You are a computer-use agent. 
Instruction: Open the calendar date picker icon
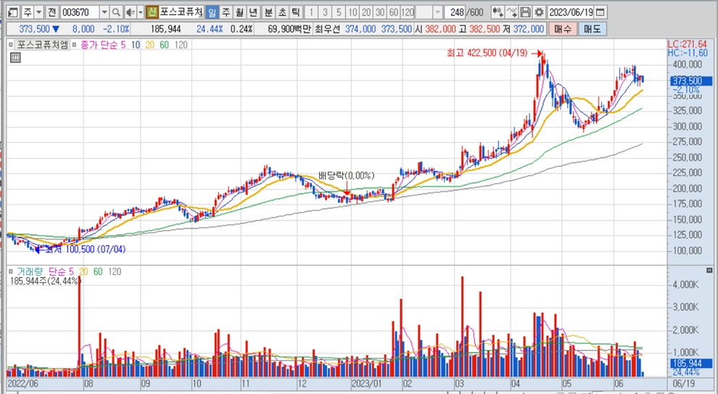(601, 12)
